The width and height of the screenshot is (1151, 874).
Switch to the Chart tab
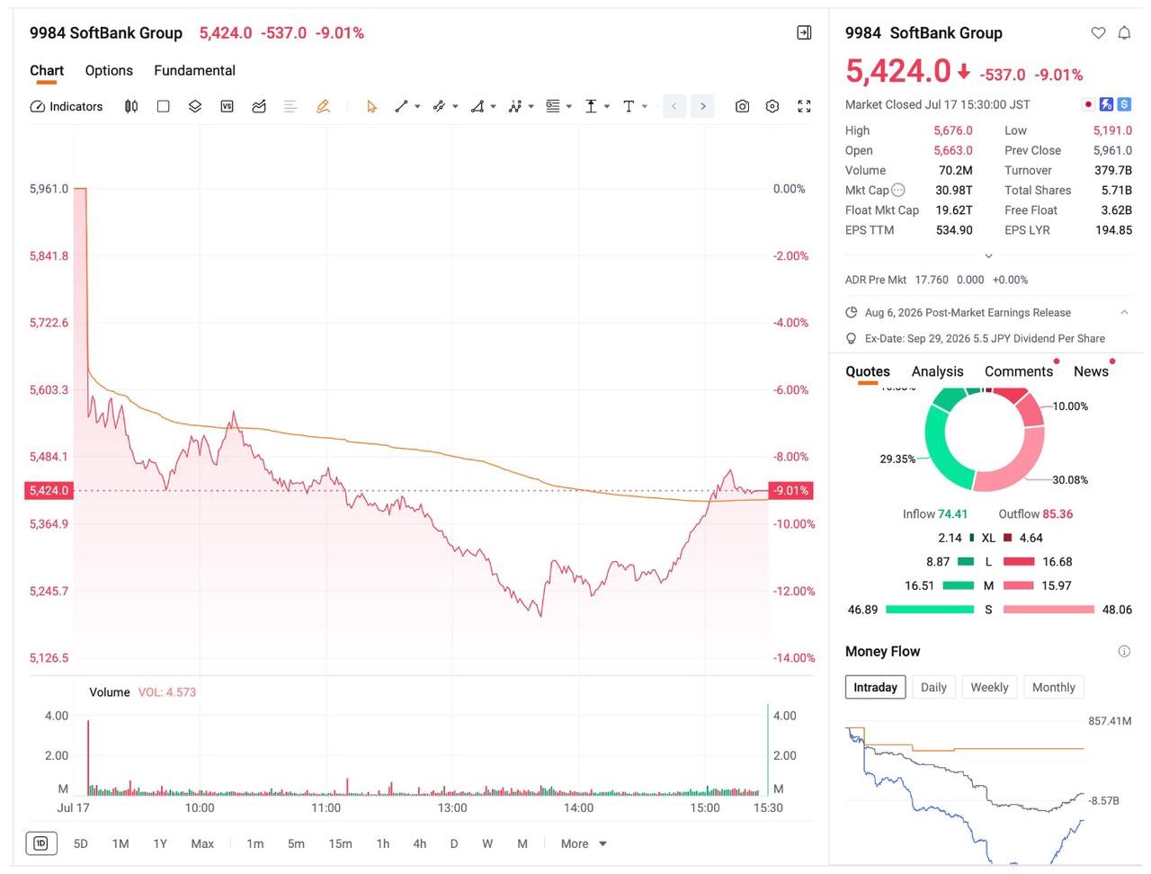47,71
